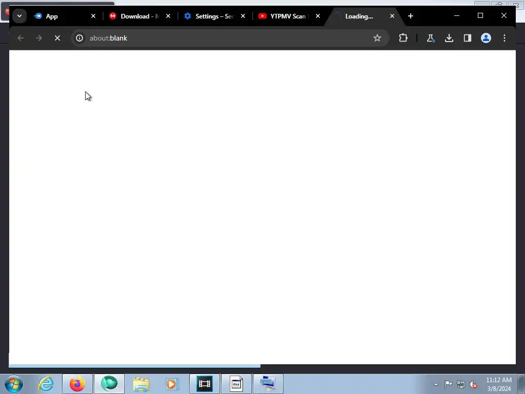The height and width of the screenshot is (394, 525).
Task: Switch to the Settings tab
Action: pos(215,16)
